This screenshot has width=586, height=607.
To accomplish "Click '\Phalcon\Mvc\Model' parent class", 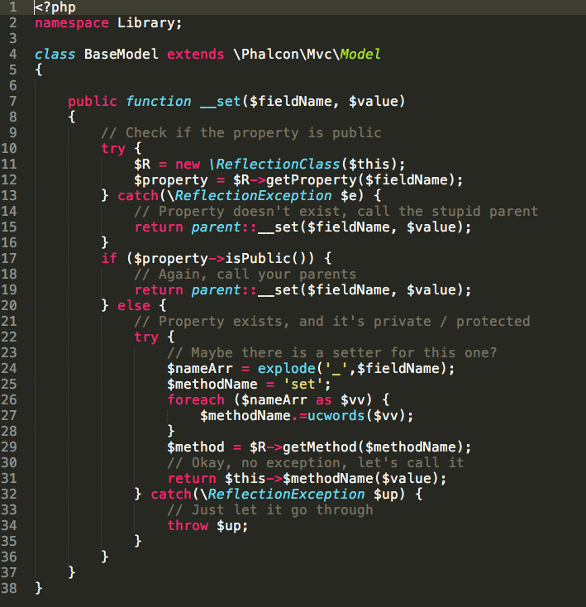I will coord(307,55).
